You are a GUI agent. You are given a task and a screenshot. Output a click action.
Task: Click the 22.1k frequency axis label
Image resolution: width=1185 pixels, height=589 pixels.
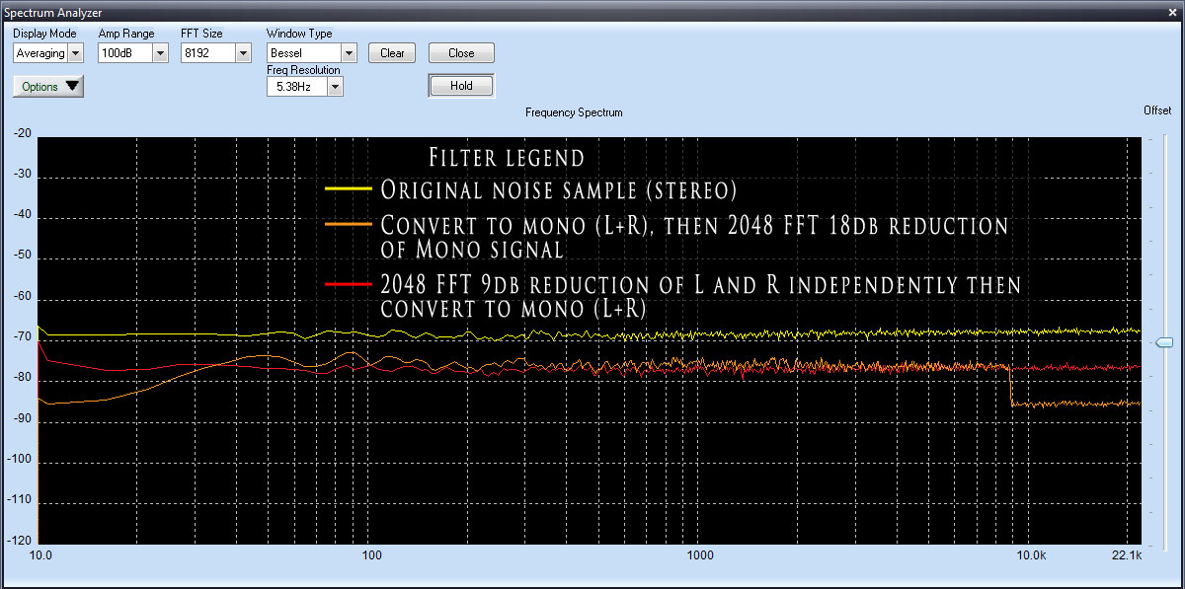click(1127, 557)
